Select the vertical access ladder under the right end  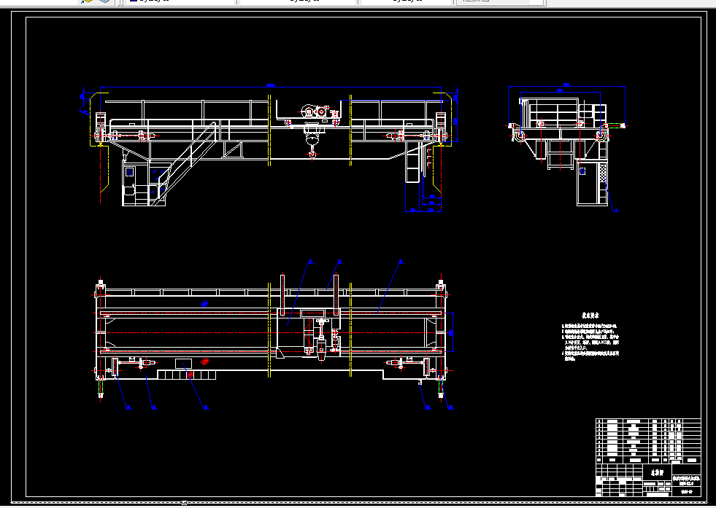pos(412,163)
